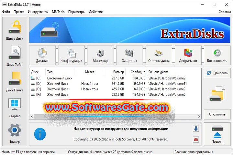Click the copyright WinTools Software text
The height and width of the screenshot is (155, 233).
[x=121, y=139]
